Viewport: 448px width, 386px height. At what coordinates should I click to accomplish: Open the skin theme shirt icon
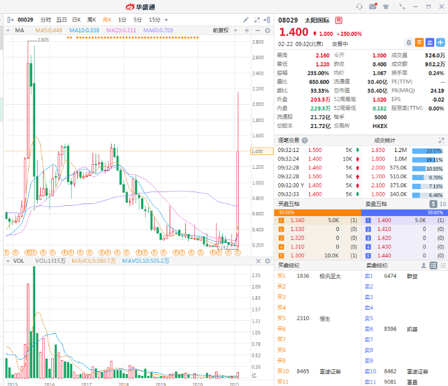pos(386,7)
